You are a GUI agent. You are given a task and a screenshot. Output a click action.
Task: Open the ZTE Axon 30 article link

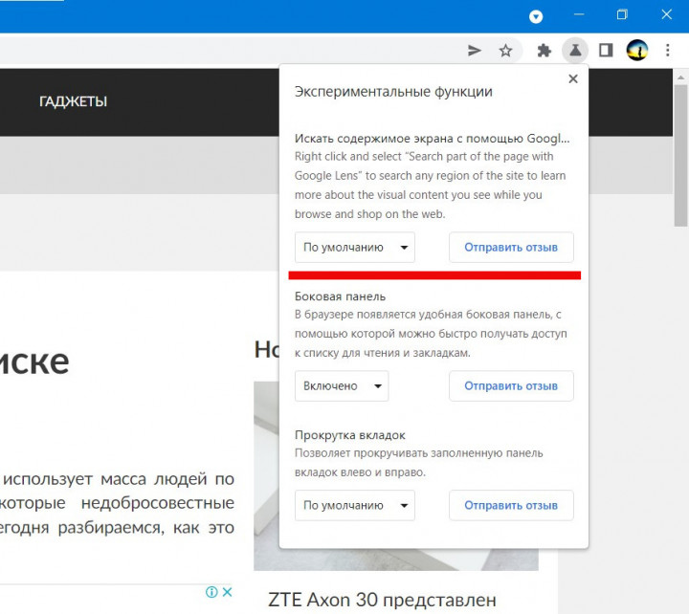[382, 600]
